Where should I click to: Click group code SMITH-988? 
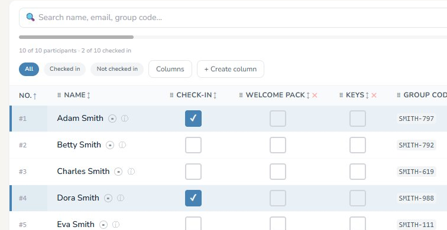[x=416, y=198]
